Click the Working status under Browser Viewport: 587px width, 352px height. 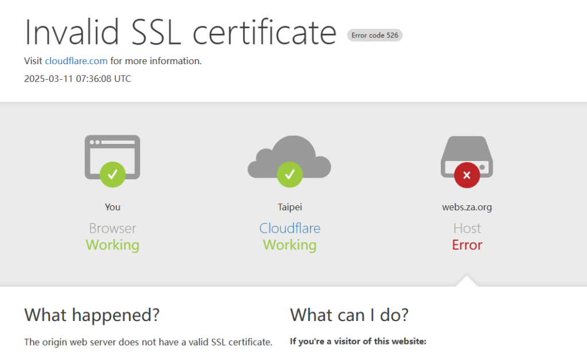point(112,245)
